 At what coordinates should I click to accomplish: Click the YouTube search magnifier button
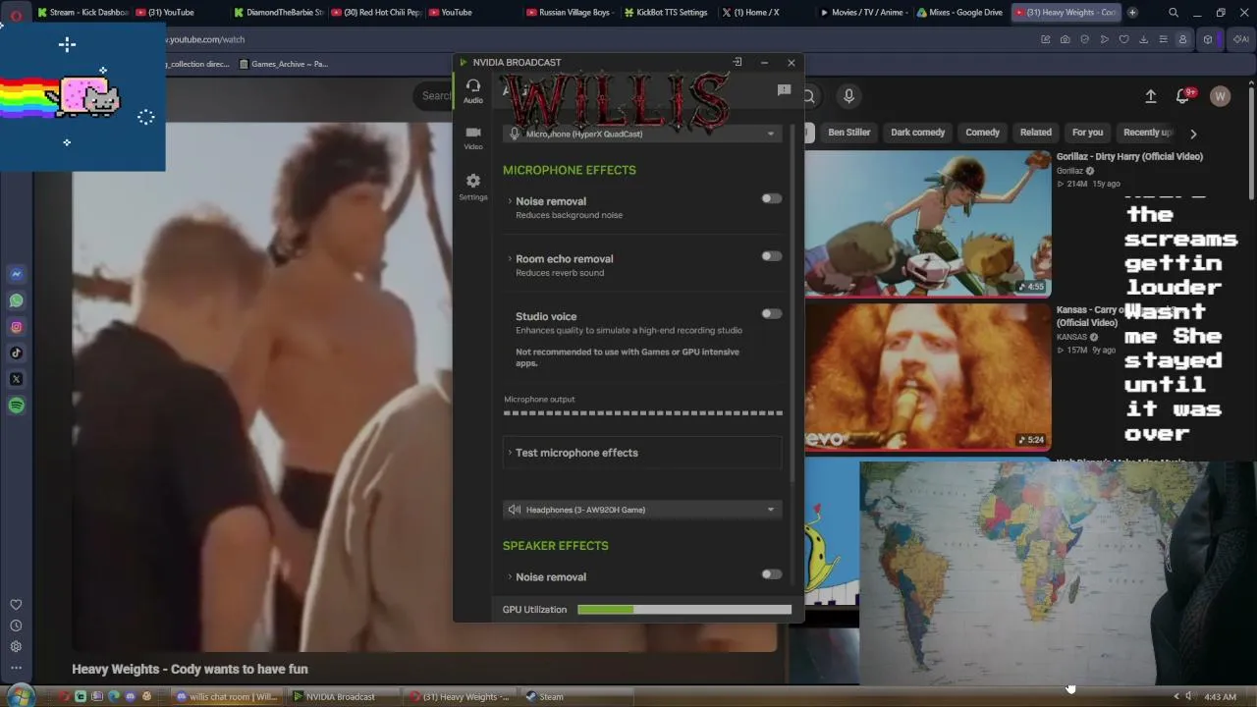click(x=809, y=96)
